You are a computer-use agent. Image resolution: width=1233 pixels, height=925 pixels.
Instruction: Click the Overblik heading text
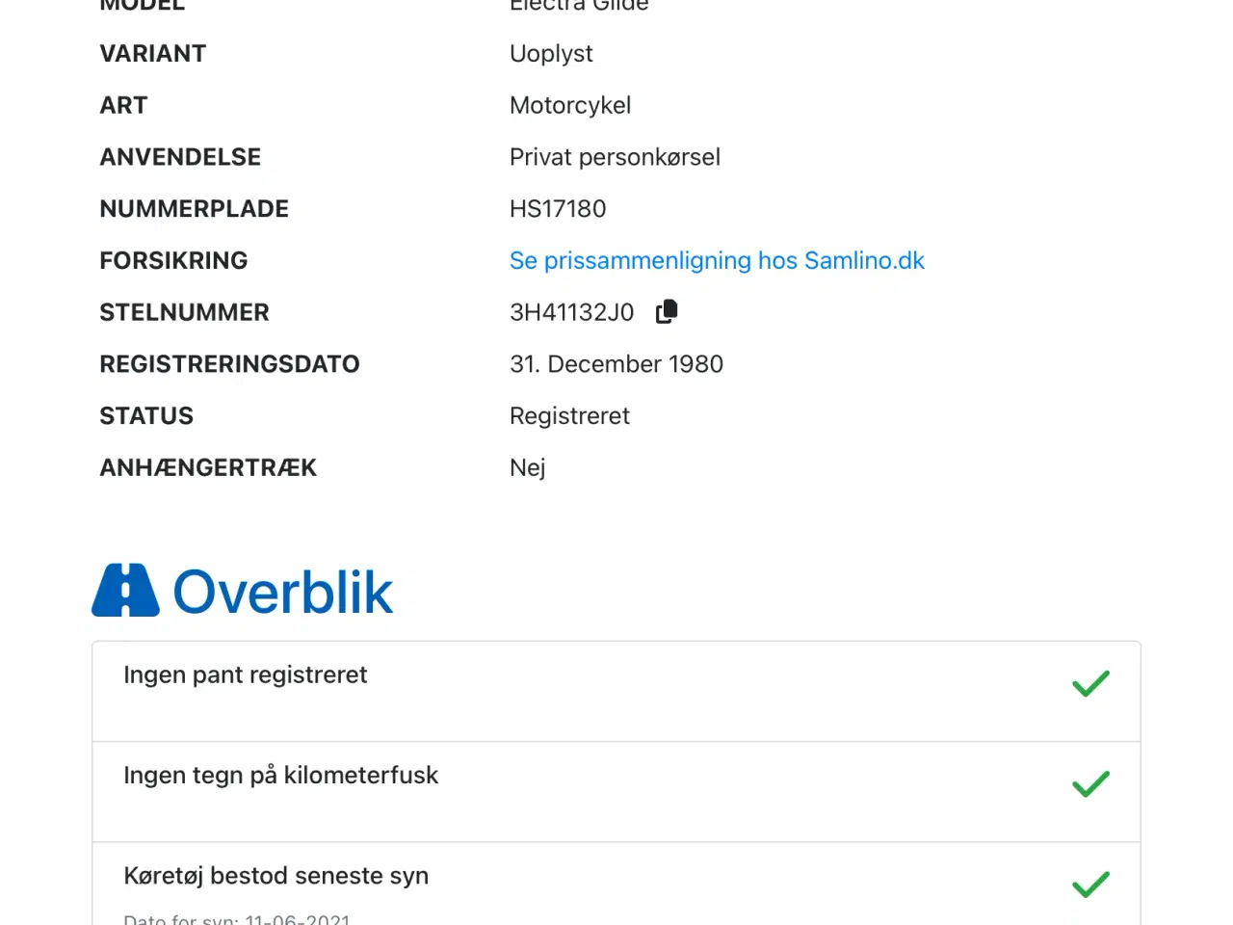point(282,592)
